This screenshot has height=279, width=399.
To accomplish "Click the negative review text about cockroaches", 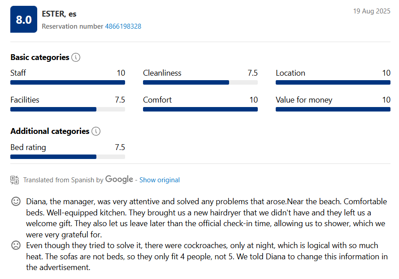I will pos(202,257).
